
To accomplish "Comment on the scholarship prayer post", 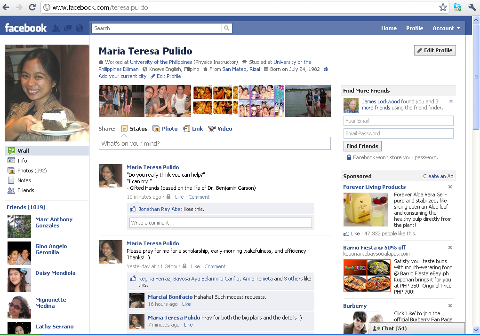I will [215, 266].
